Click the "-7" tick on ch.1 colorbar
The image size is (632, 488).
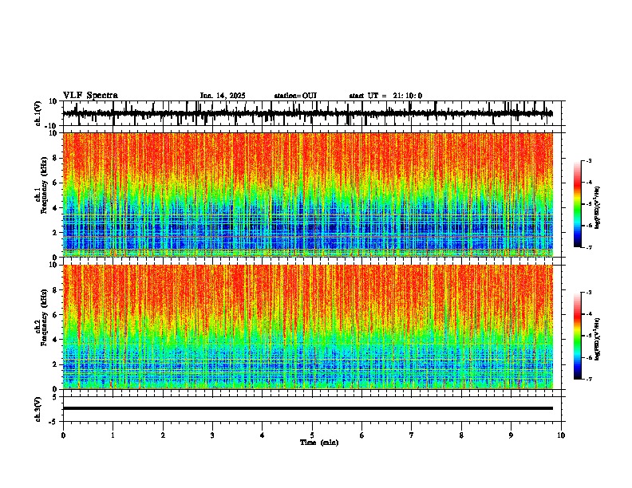(589, 247)
